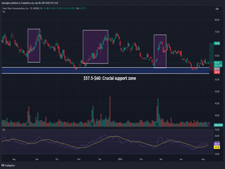225x169 pixels.
Task: Open the USD currency selector
Action: (218, 9)
